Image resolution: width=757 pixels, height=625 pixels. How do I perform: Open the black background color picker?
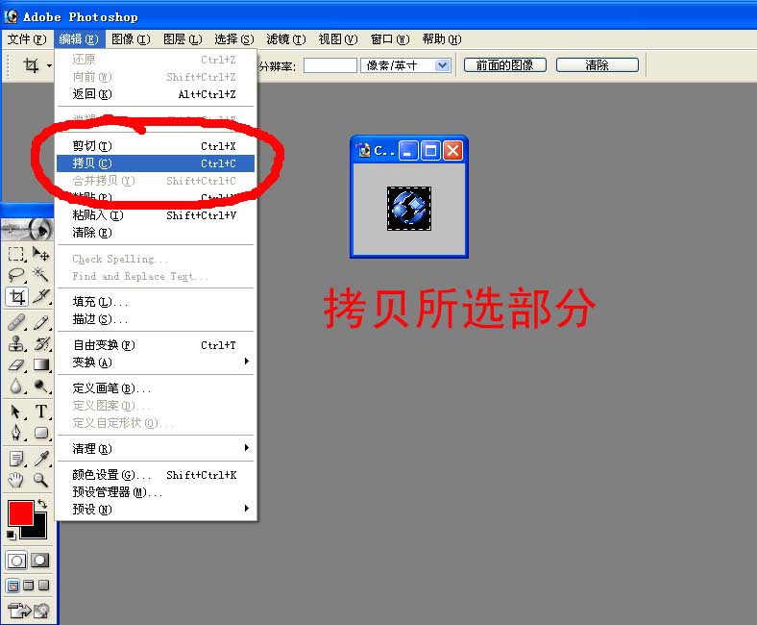(38, 530)
